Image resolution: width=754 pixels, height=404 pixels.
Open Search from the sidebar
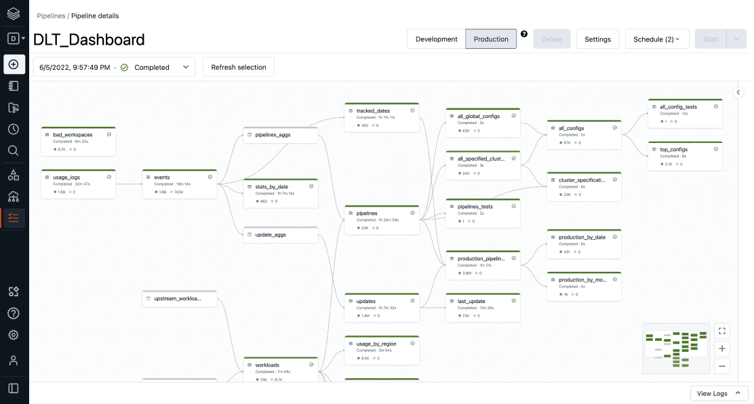tap(14, 150)
